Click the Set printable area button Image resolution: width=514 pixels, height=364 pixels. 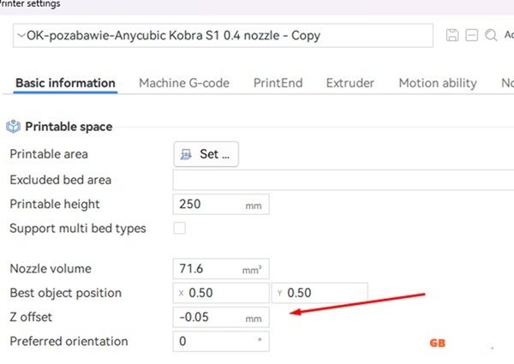(x=206, y=154)
